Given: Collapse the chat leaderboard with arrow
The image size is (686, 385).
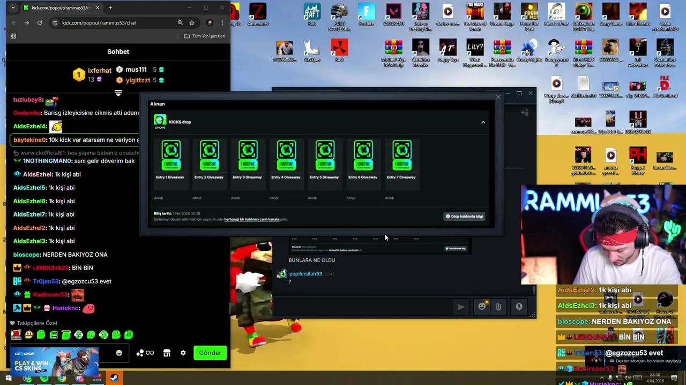Looking at the screenshot, I should [118, 94].
